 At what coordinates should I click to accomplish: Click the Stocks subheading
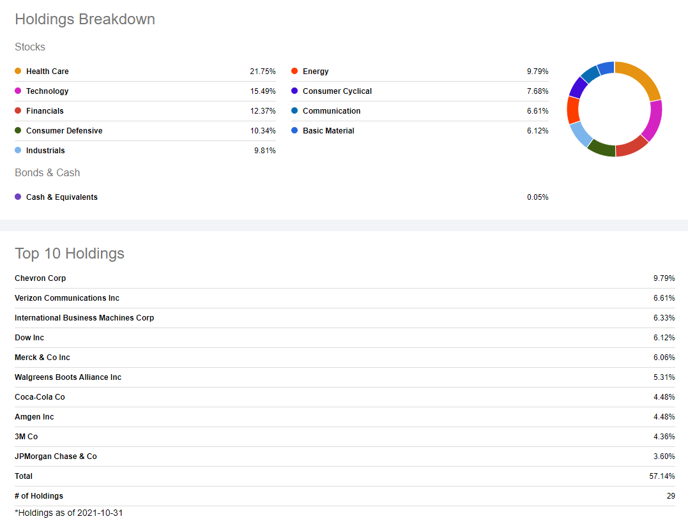(30, 47)
